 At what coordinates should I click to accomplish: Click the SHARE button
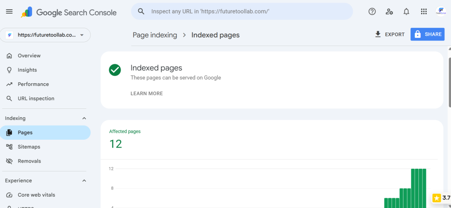[427, 34]
